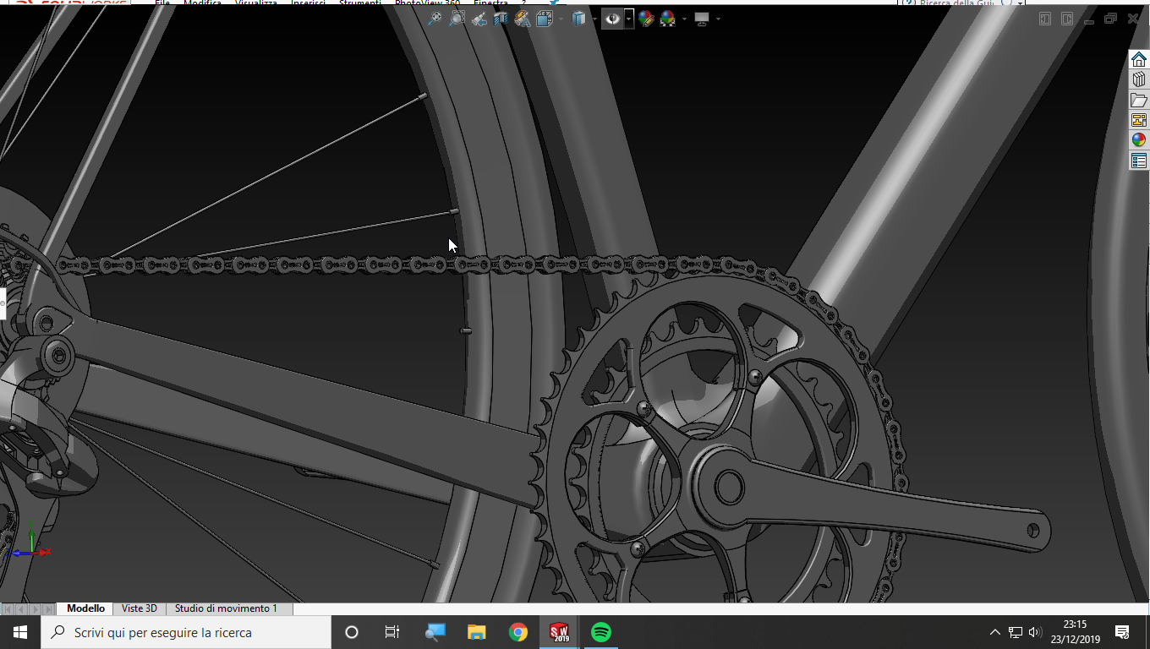Open the volume control tray icon
Image resolution: width=1150 pixels, height=649 pixels.
[1035, 632]
